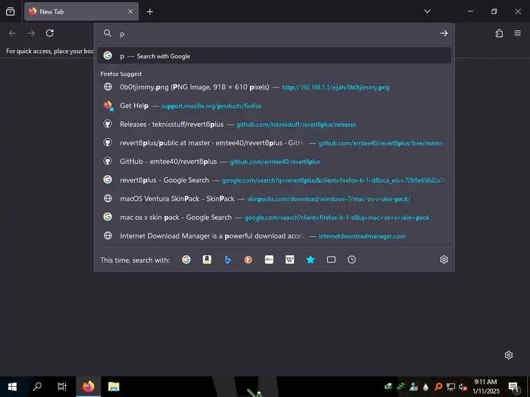Click skinpacks.com download URL
Screen dimensions: 530x397
(329, 199)
